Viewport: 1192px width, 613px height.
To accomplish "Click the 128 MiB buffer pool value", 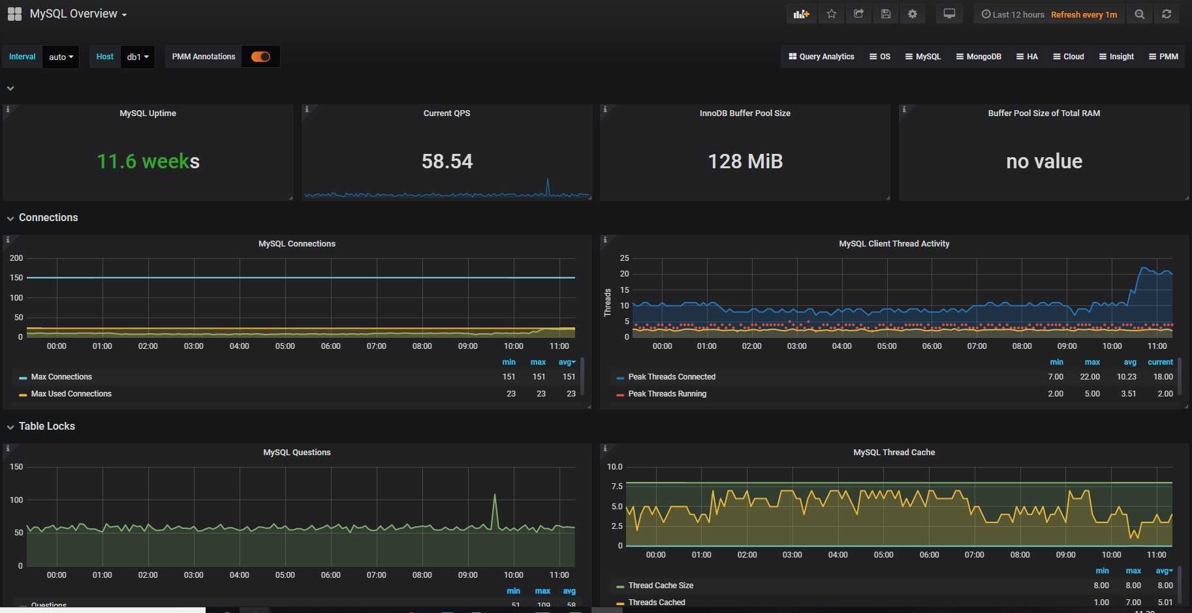I will pos(745,161).
